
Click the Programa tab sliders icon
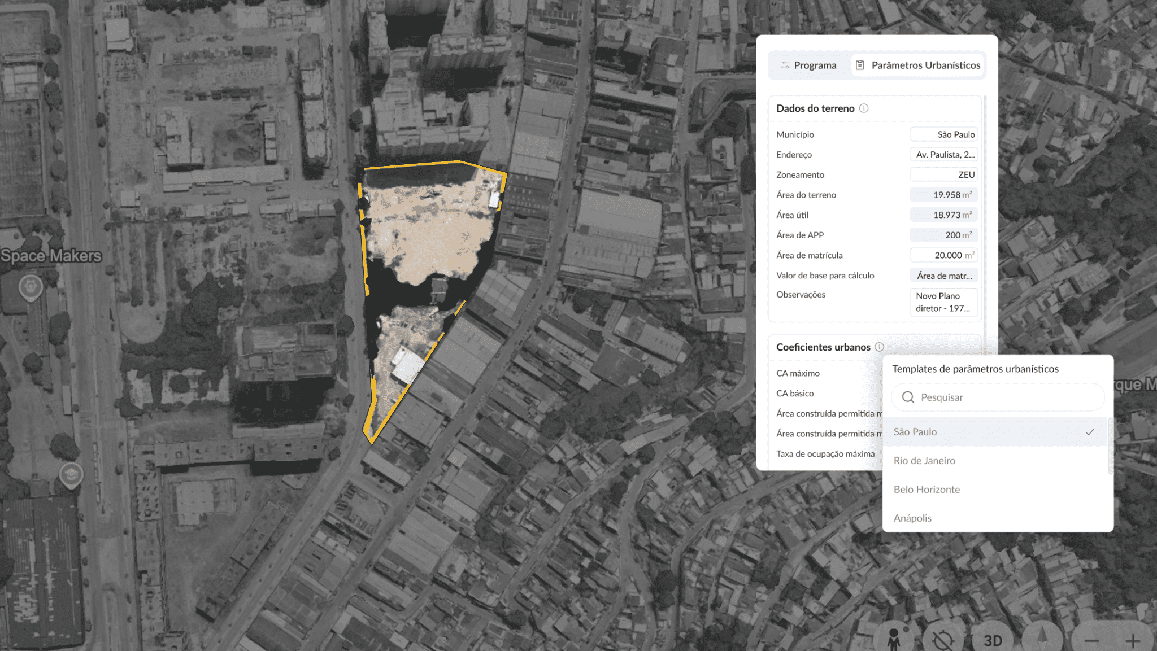785,65
